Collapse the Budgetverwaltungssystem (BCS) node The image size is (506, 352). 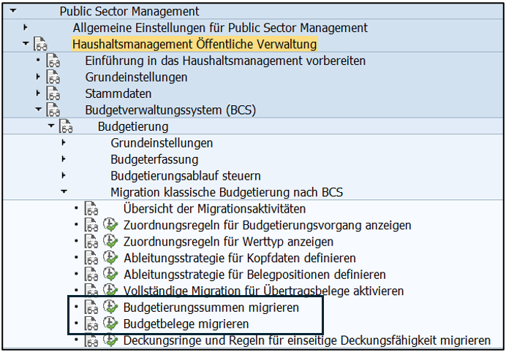pyautogui.click(x=38, y=110)
